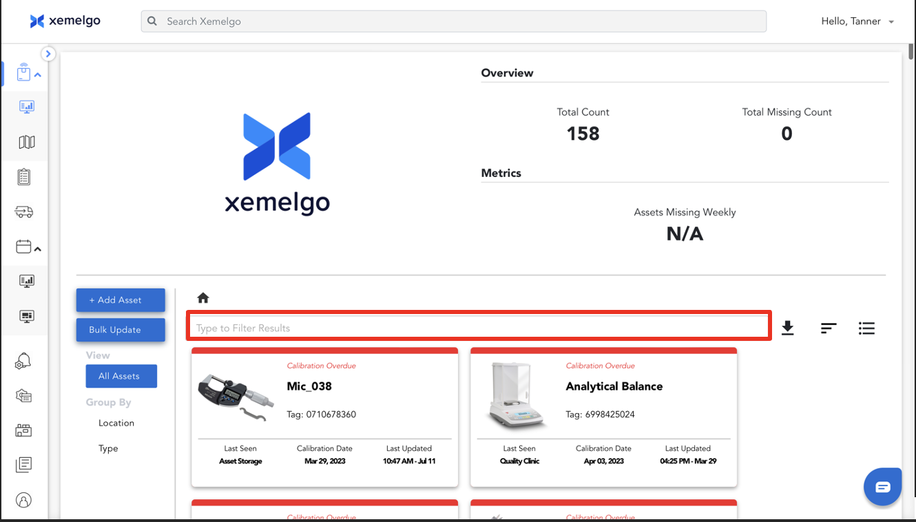
Task: Click the page vertical scrollbar
Action: click(910, 53)
